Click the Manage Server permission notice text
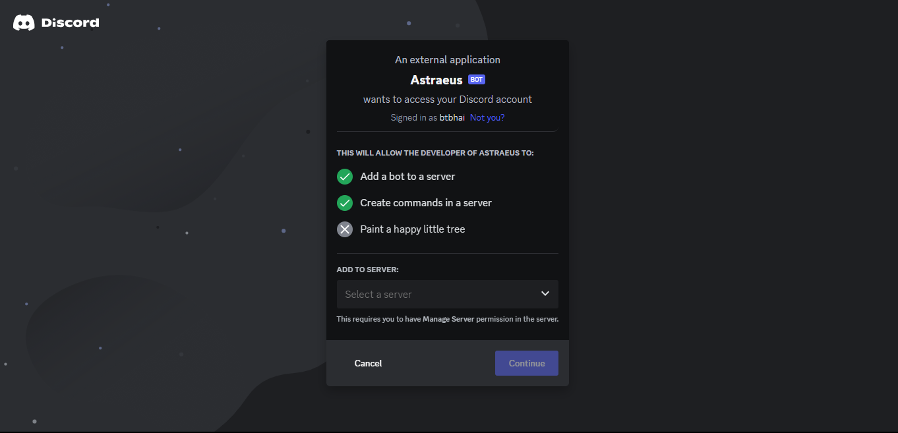 (448, 319)
